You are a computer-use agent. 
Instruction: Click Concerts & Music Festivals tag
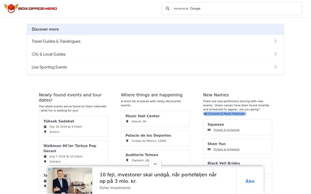pyautogui.click(x=225, y=114)
